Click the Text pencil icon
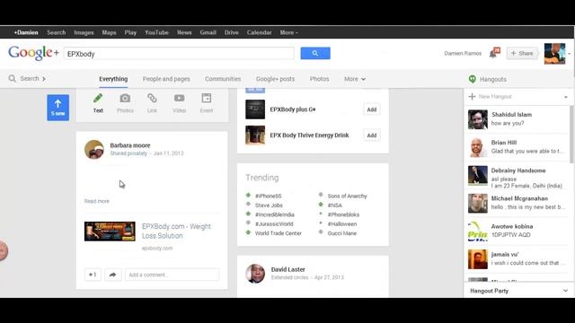Image resolution: width=575 pixels, height=323 pixels. click(98, 98)
